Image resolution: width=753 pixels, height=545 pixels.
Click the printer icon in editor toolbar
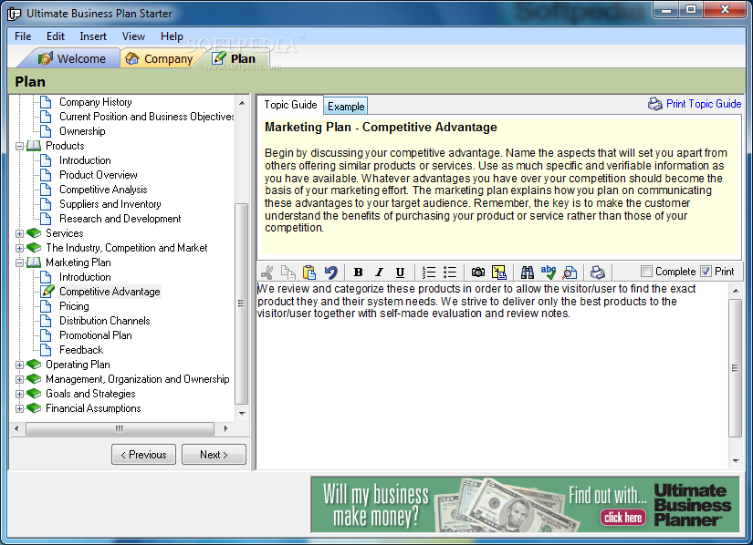(598, 272)
